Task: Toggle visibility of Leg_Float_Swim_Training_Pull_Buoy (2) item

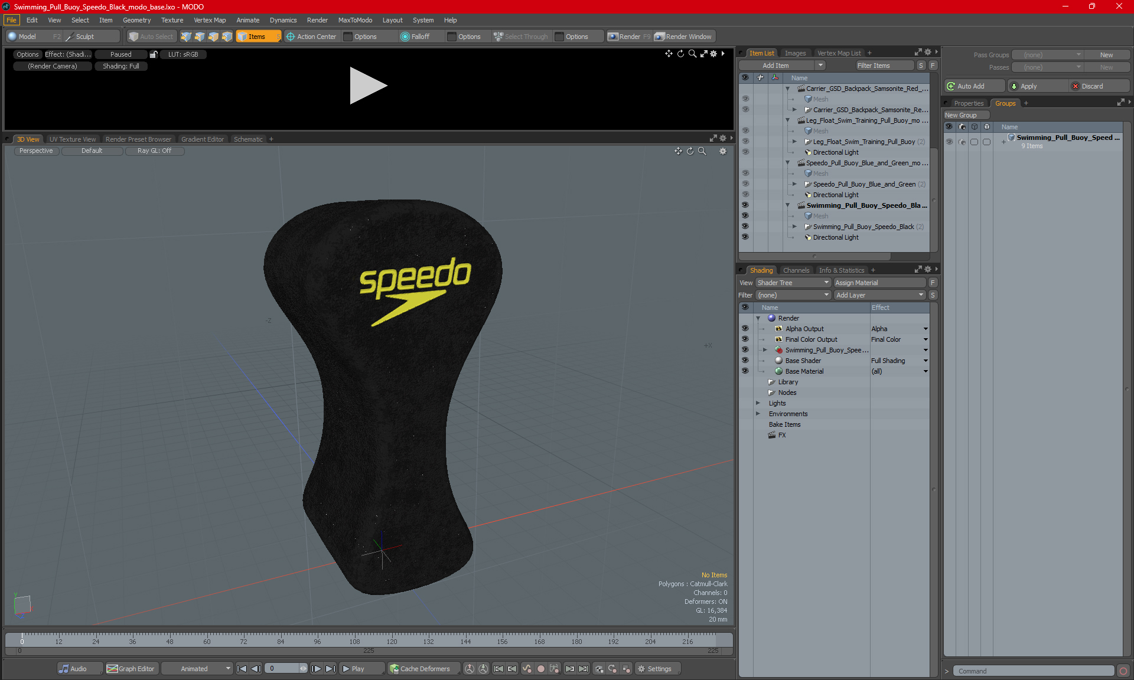Action: click(745, 142)
